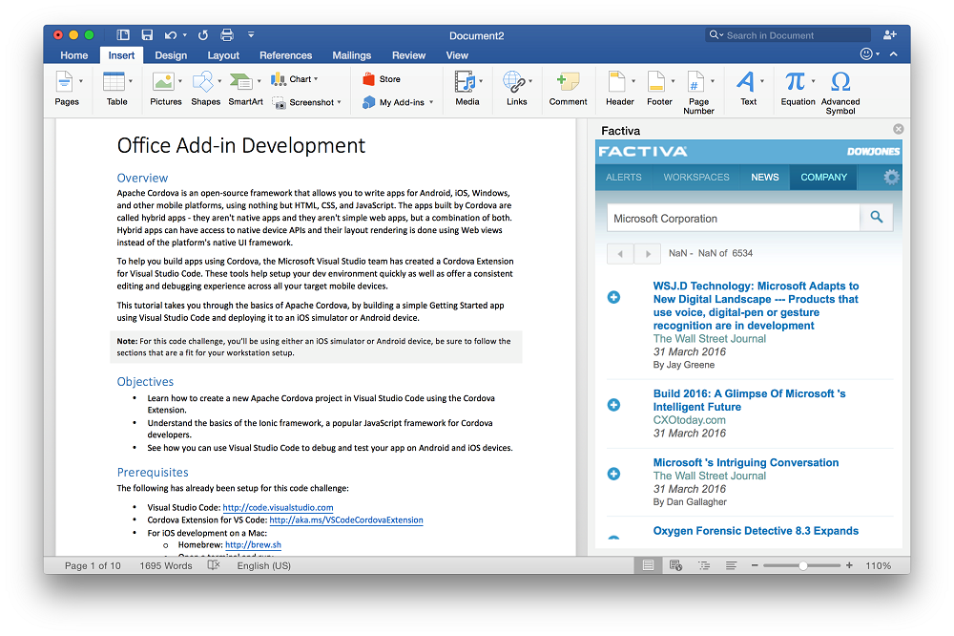Go to previous Factiva results page
The image size is (954, 636).
(x=621, y=253)
